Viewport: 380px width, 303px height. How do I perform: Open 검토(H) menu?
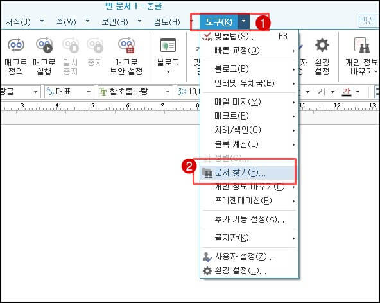167,22
